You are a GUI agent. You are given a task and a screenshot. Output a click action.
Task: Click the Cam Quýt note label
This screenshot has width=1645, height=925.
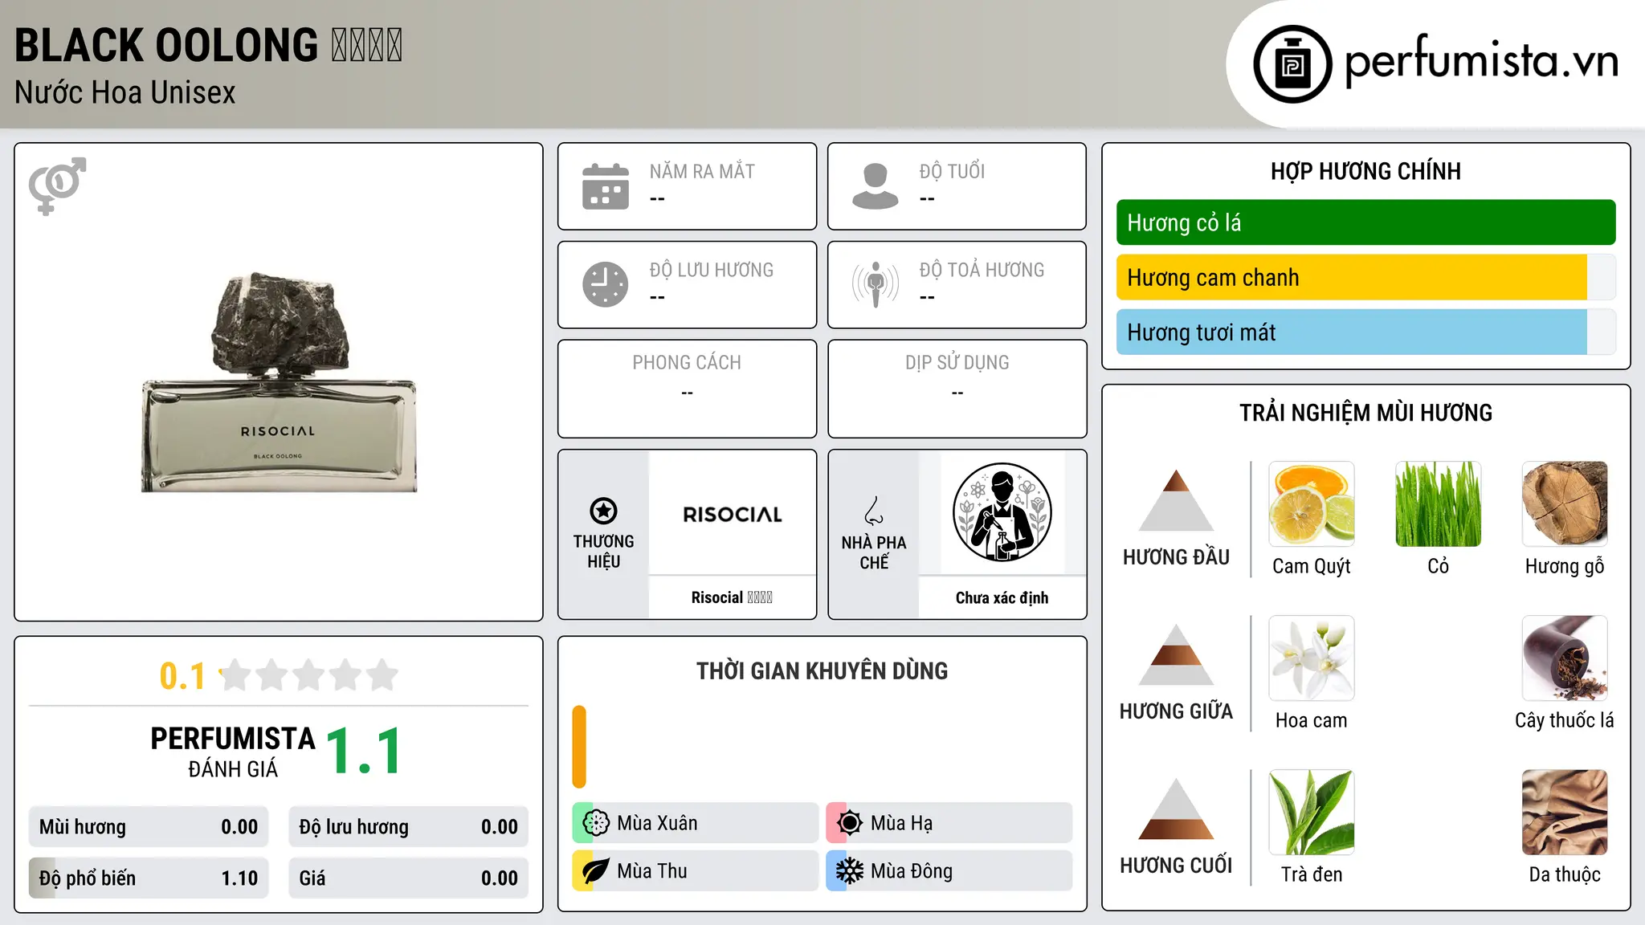[x=1312, y=566]
